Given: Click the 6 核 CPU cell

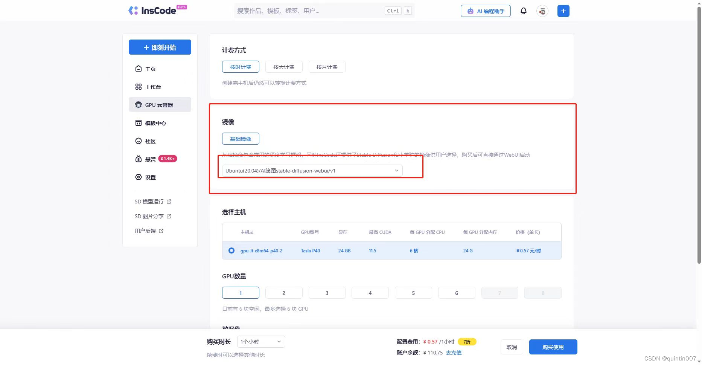Looking at the screenshot, I should tap(414, 250).
